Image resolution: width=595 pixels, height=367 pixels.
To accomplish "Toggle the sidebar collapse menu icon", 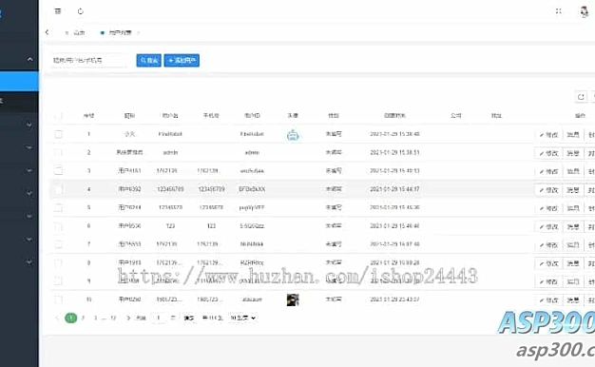I will (58, 11).
